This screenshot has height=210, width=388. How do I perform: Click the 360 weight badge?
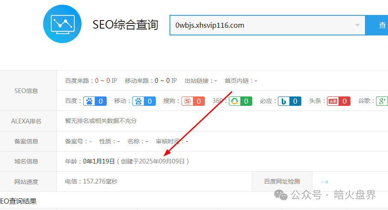click(x=240, y=101)
